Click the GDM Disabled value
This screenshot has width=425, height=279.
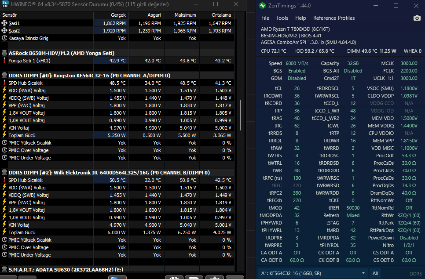pos(297,78)
